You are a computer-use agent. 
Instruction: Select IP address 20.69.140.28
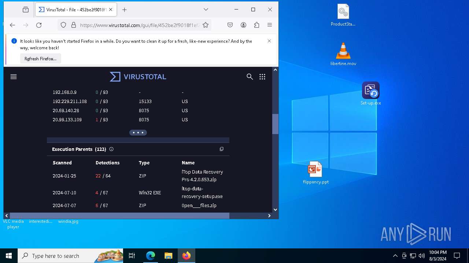[x=66, y=111]
